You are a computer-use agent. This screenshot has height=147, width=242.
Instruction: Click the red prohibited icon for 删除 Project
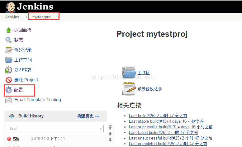[x=9, y=80]
